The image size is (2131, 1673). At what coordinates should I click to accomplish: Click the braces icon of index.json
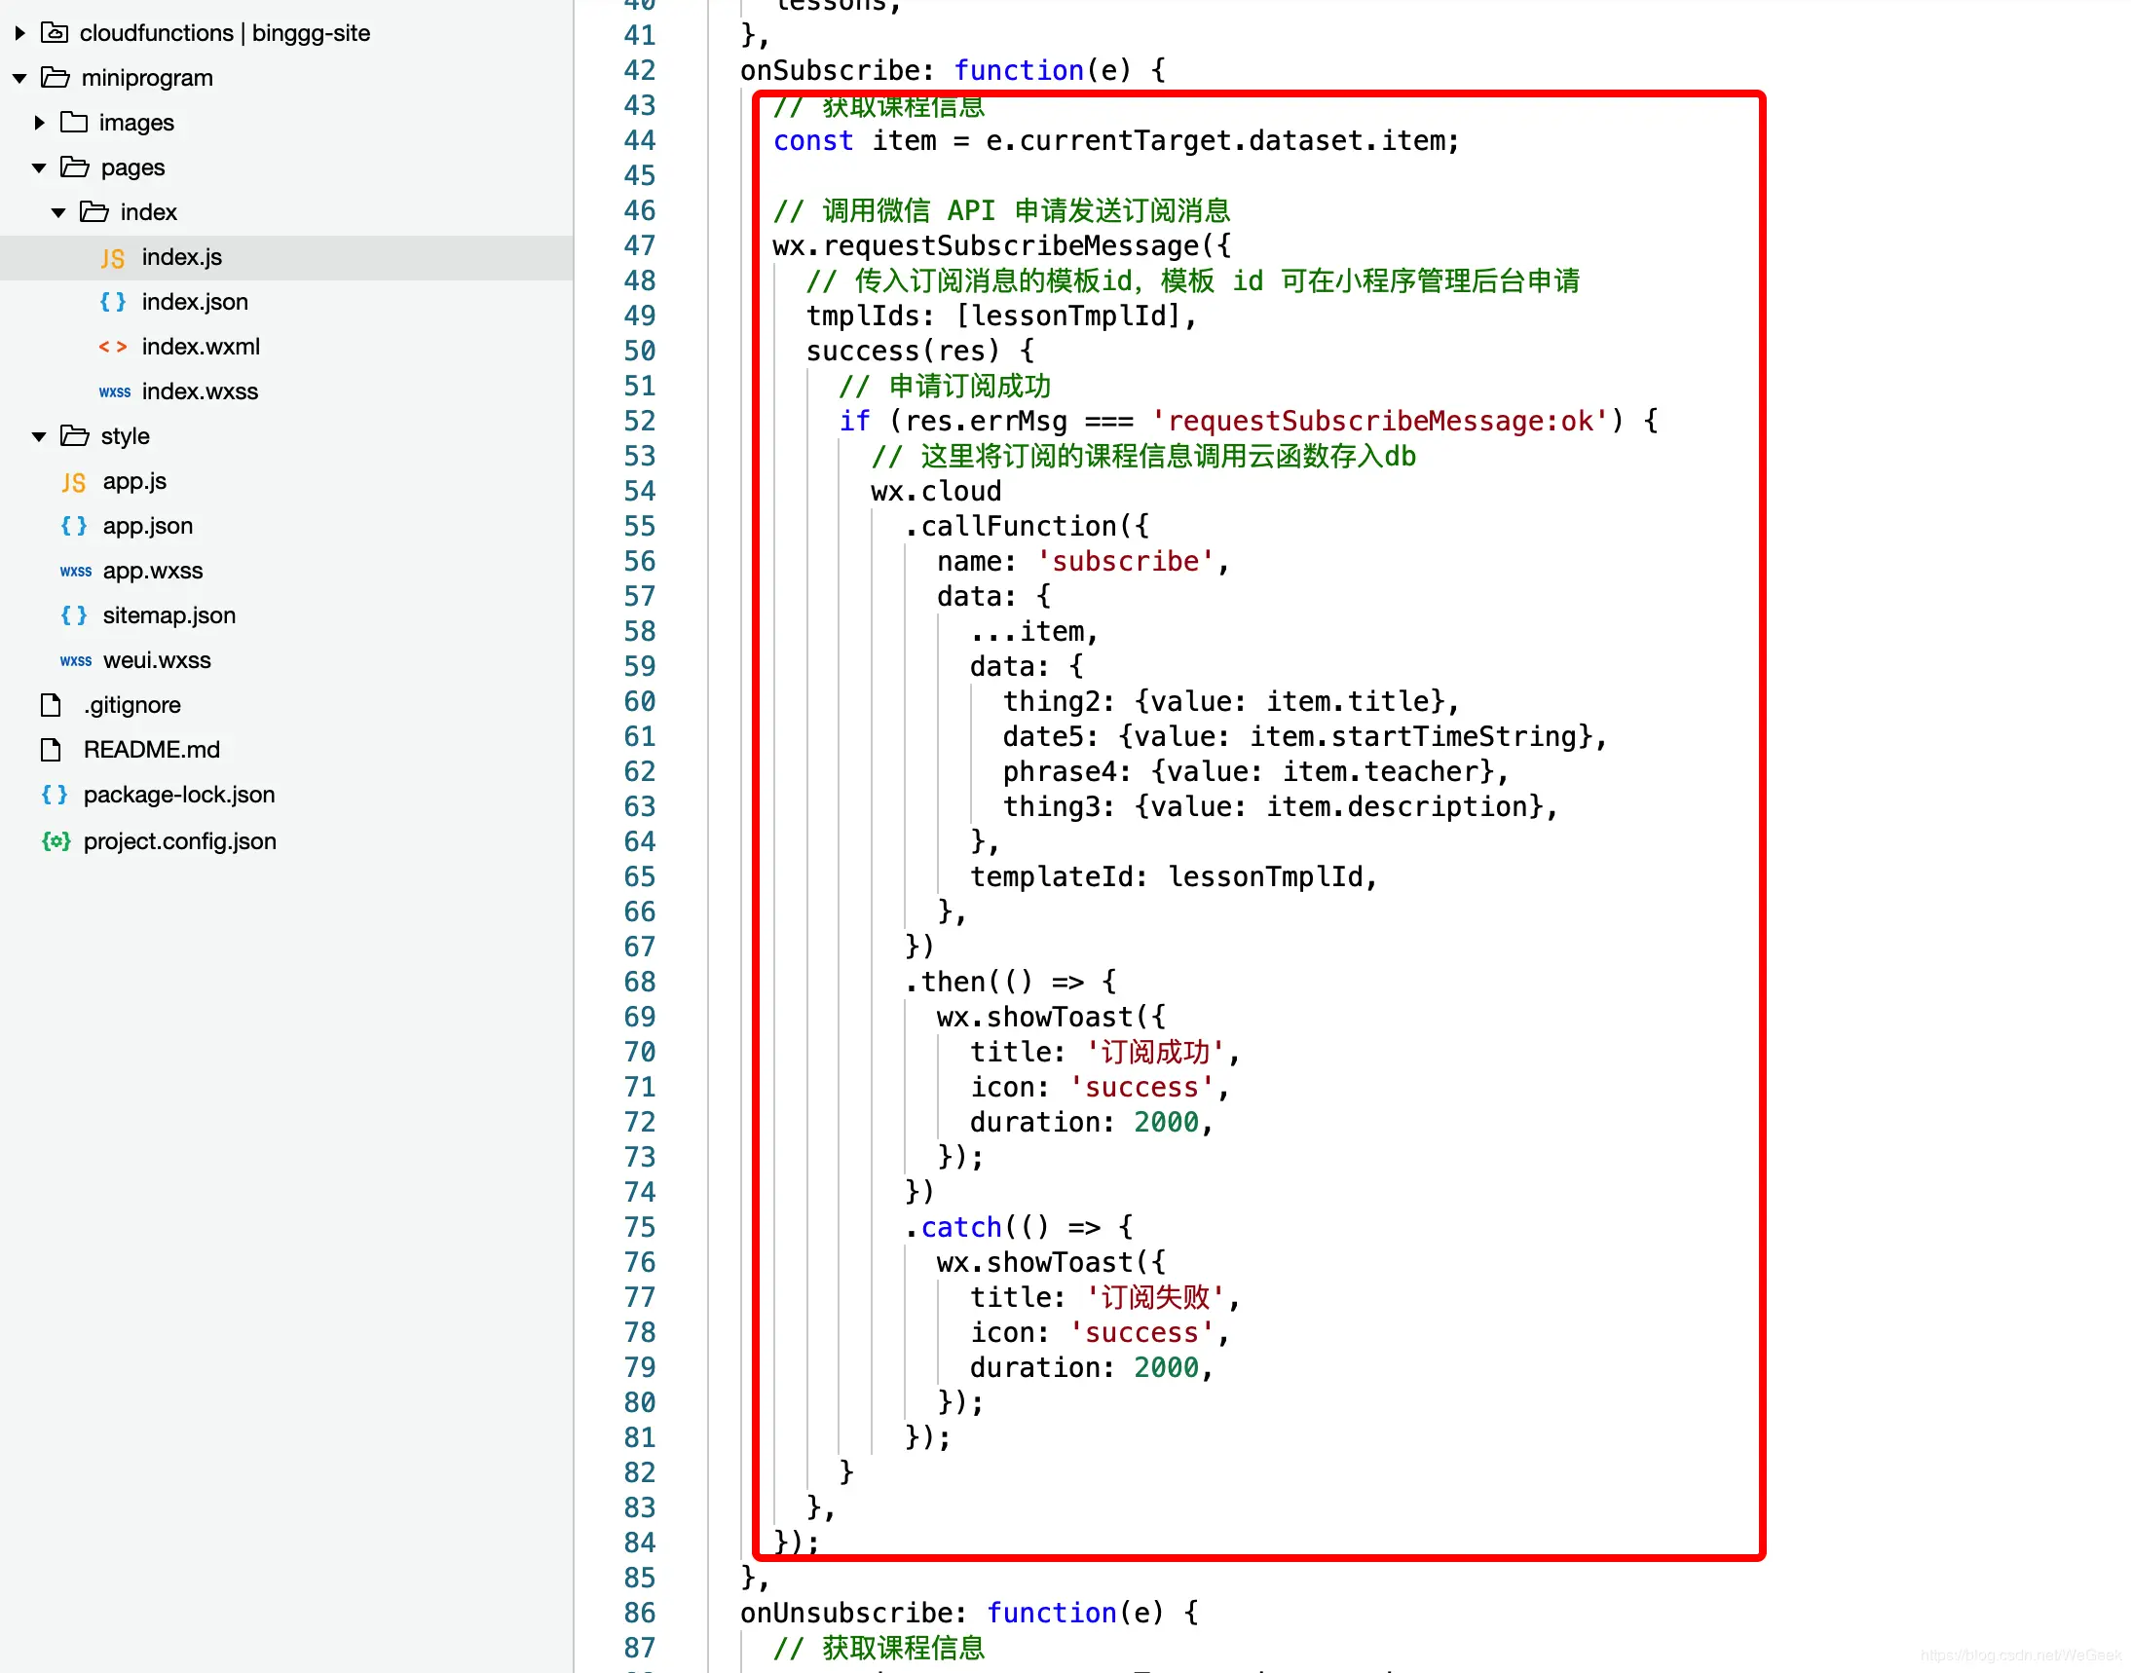tap(112, 302)
